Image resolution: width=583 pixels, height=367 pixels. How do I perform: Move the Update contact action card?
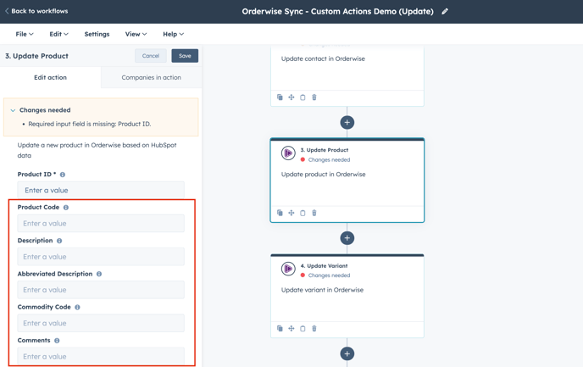coord(291,97)
